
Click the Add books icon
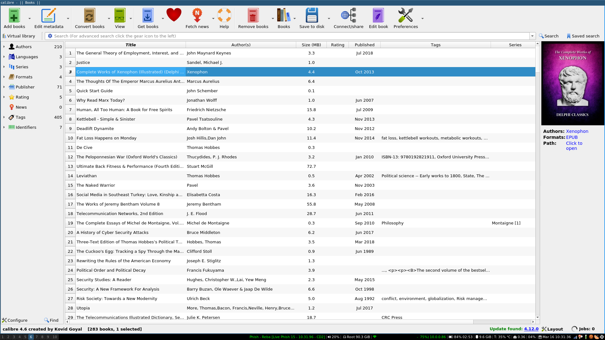[14, 16]
